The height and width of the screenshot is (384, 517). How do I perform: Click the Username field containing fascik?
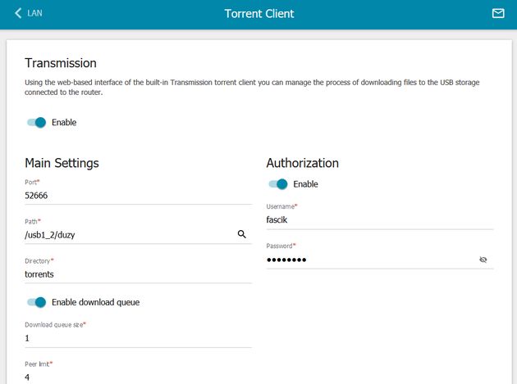(380, 219)
